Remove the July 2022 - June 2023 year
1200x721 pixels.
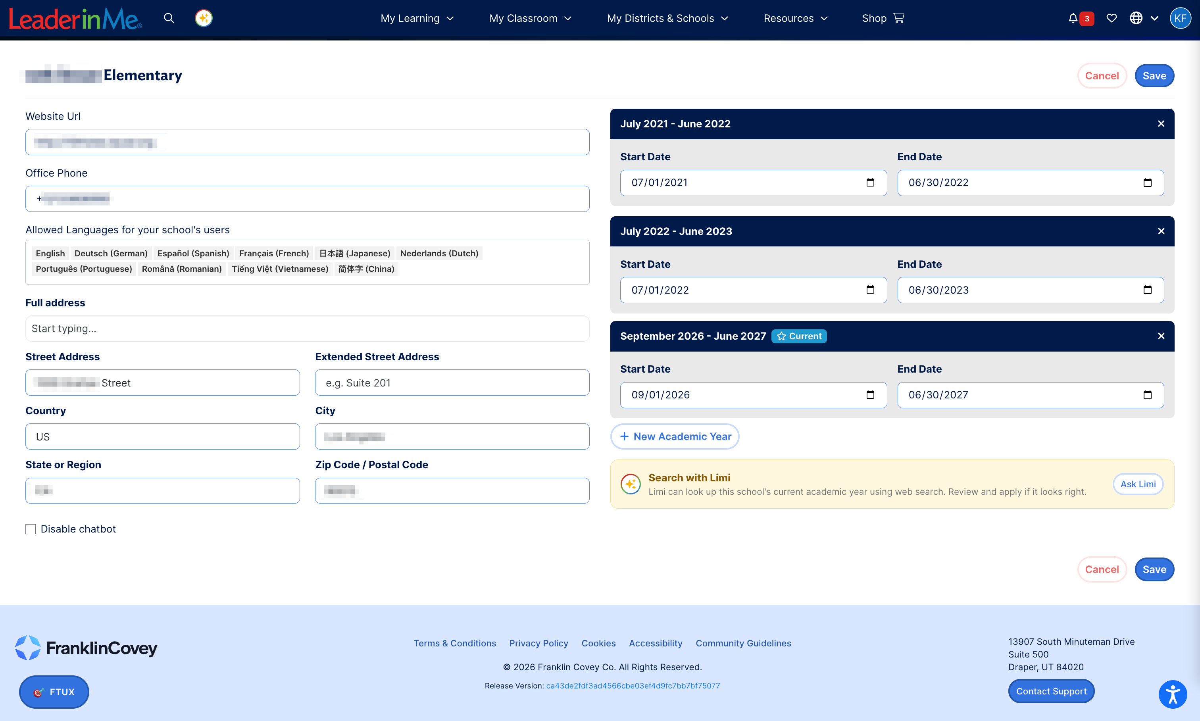(x=1161, y=231)
